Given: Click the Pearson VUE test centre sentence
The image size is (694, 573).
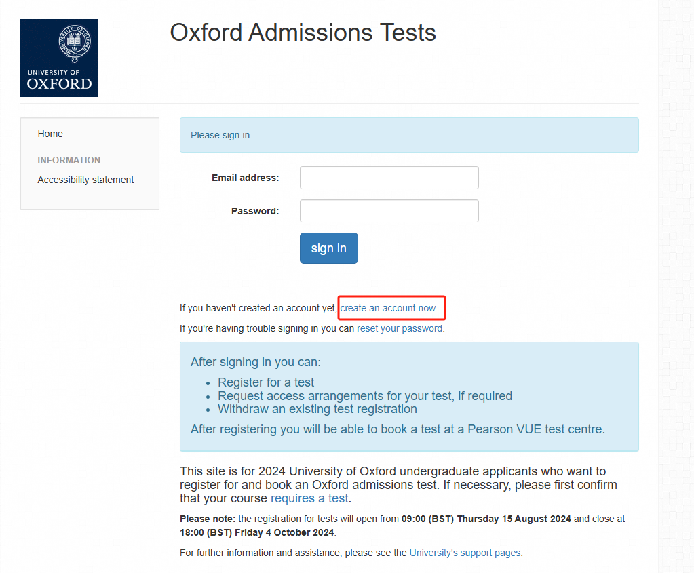Looking at the screenshot, I should (x=398, y=429).
